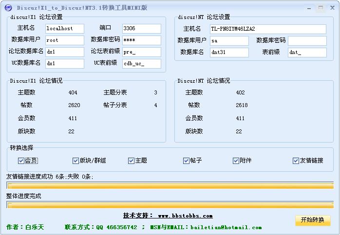This screenshot has height=235, width=340.
Task: Click the empty NT 数据库密码 field
Action: [x=307, y=41]
